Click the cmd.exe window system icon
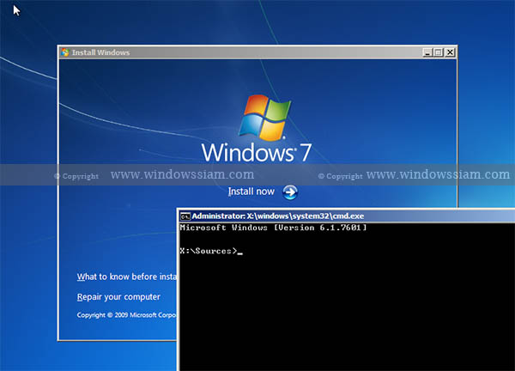The height and width of the screenshot is (371, 515). click(x=185, y=216)
